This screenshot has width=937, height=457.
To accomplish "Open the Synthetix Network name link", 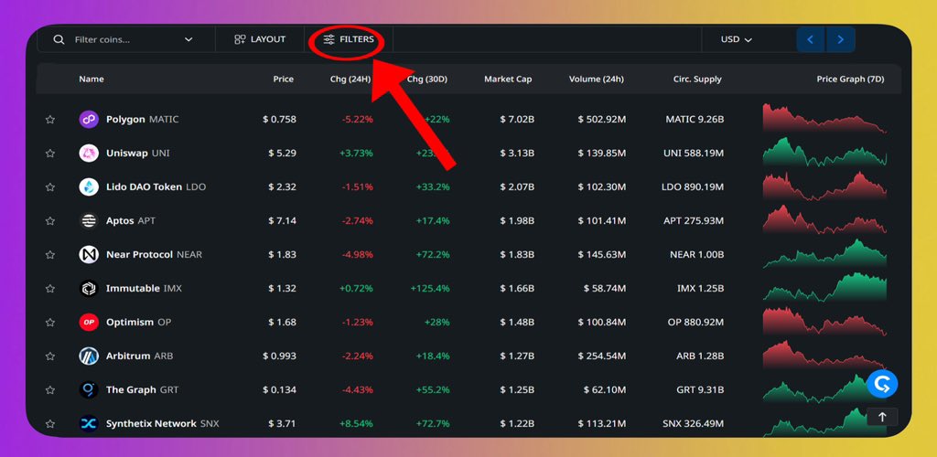I will click(x=151, y=423).
